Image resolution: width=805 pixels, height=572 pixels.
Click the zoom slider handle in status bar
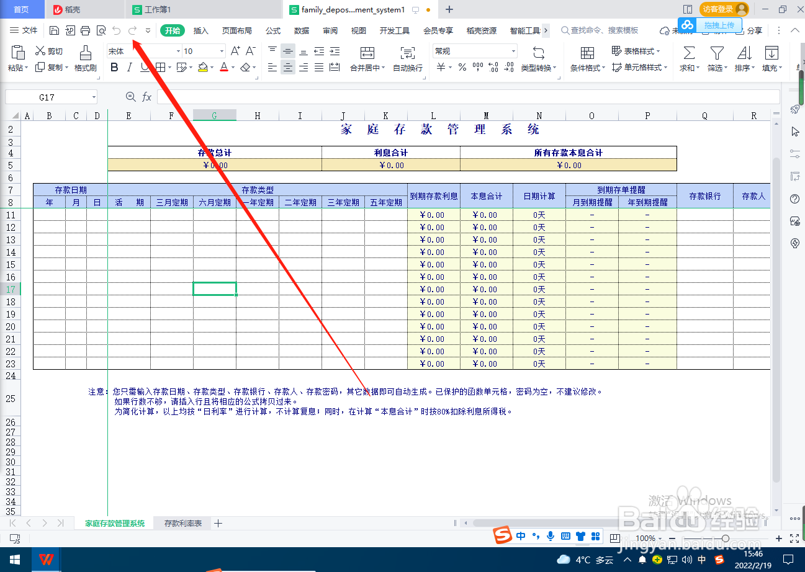[724, 538]
